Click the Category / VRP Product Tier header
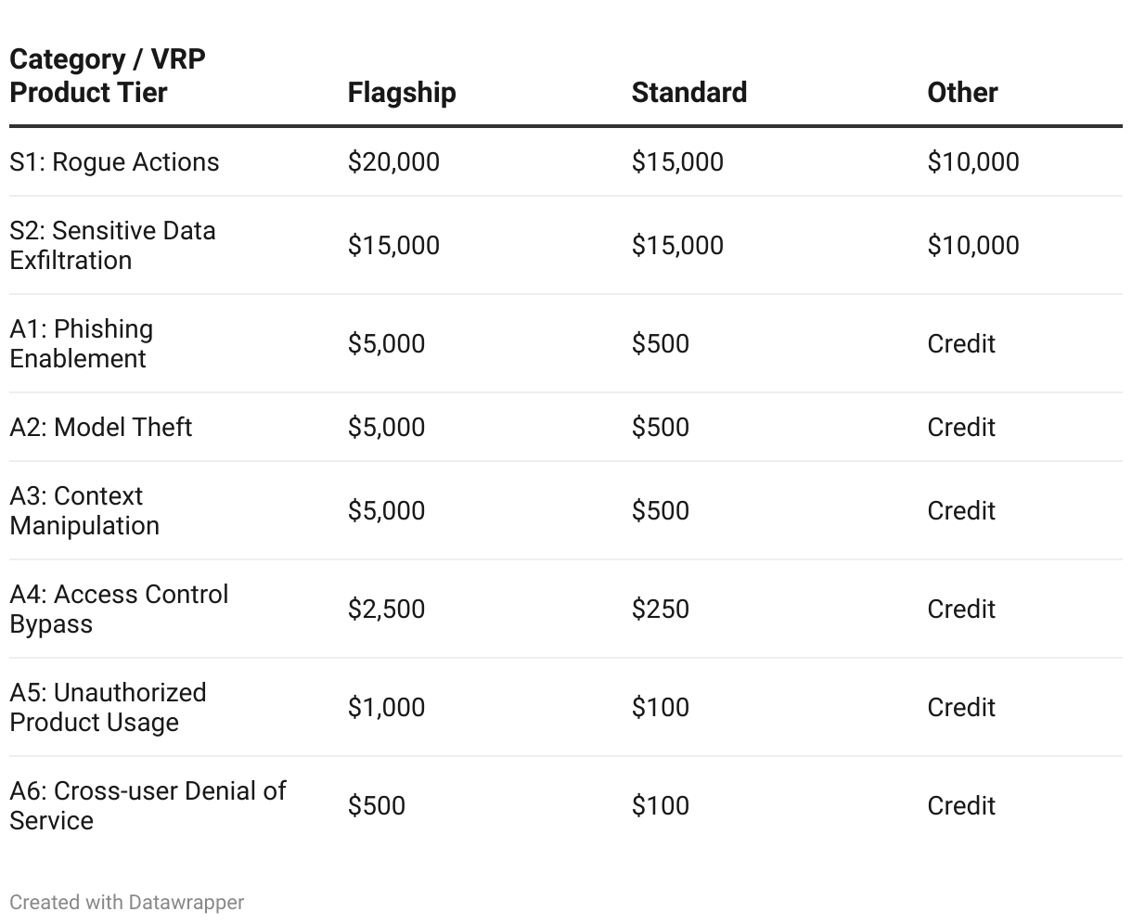 pyautogui.click(x=108, y=76)
